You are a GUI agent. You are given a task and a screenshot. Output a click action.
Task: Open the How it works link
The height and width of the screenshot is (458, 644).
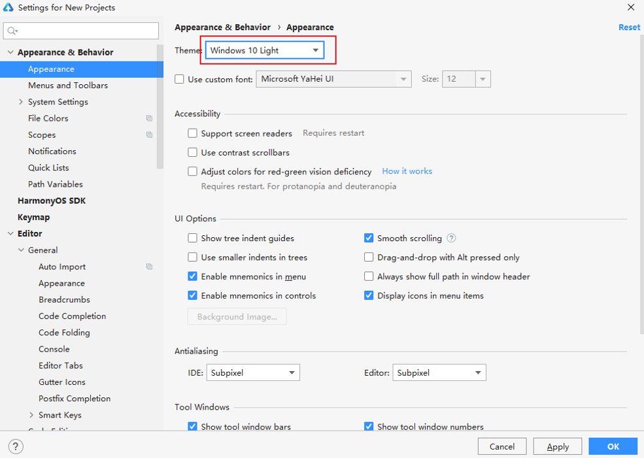point(407,171)
